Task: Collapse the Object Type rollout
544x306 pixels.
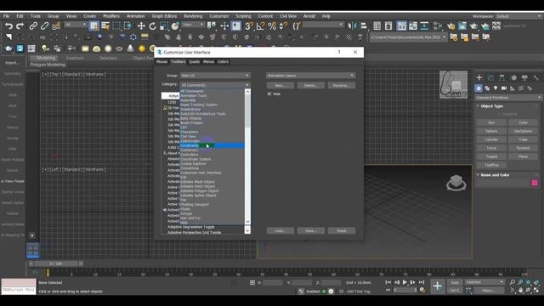Action: pyautogui.click(x=490, y=106)
